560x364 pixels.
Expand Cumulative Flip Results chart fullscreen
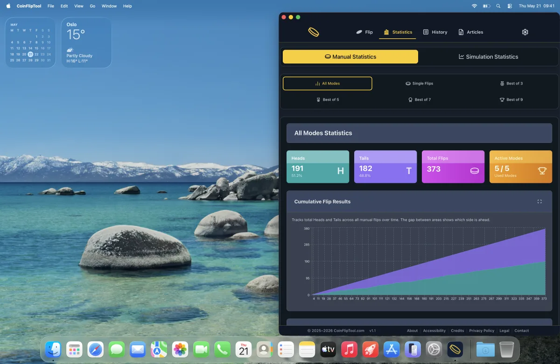tap(539, 202)
